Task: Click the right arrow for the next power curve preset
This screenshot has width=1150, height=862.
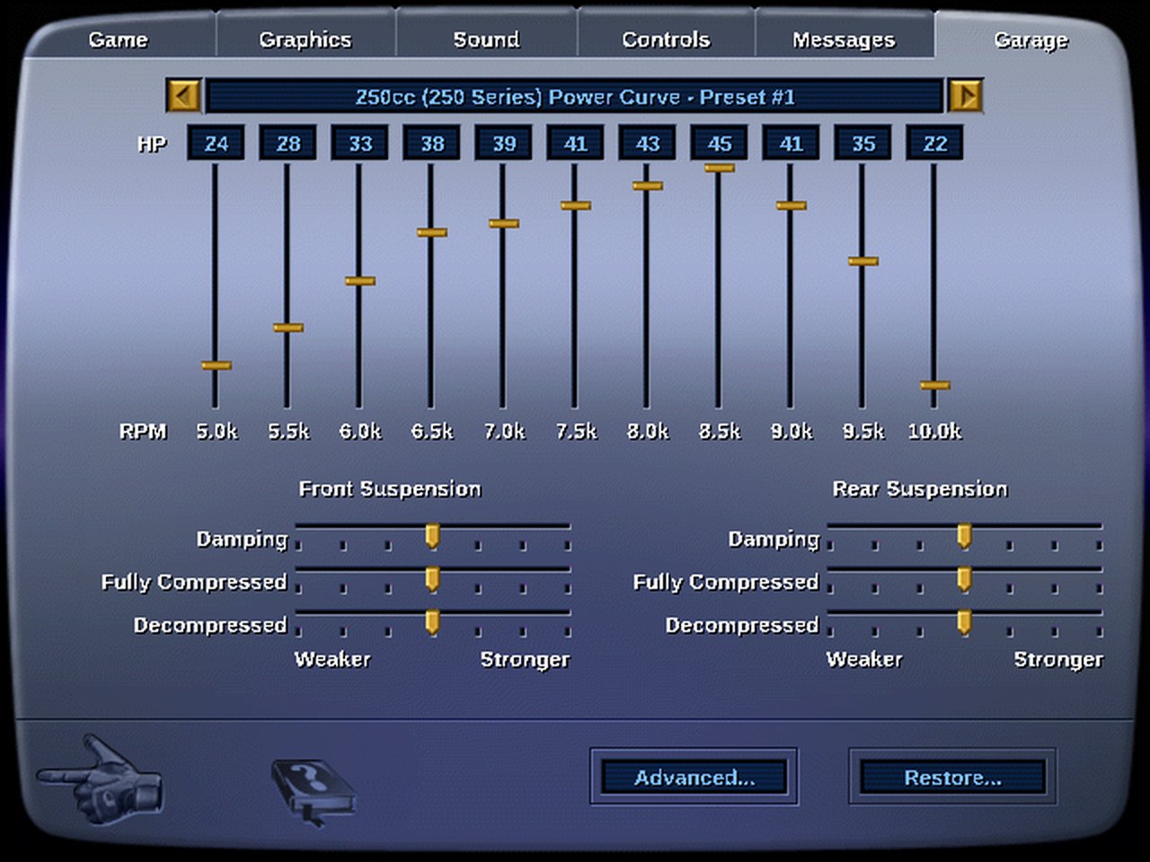Action: point(966,96)
